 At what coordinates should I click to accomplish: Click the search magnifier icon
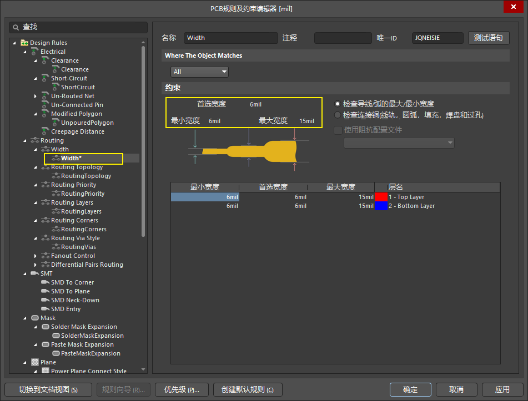[x=16, y=27]
